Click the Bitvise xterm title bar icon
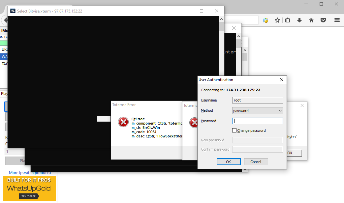The image size is (344, 203). pos(13,11)
